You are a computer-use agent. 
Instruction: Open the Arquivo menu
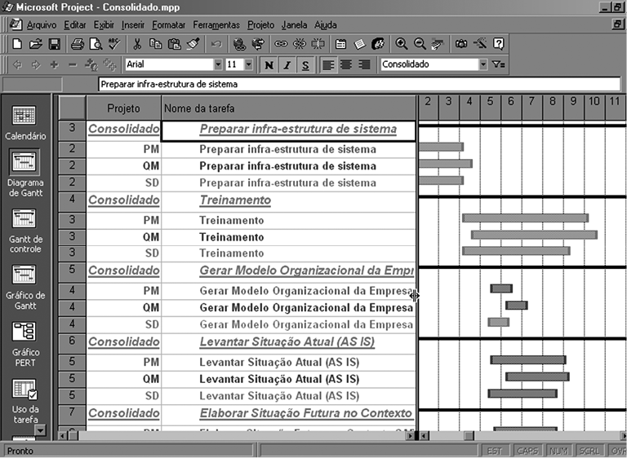[42, 25]
